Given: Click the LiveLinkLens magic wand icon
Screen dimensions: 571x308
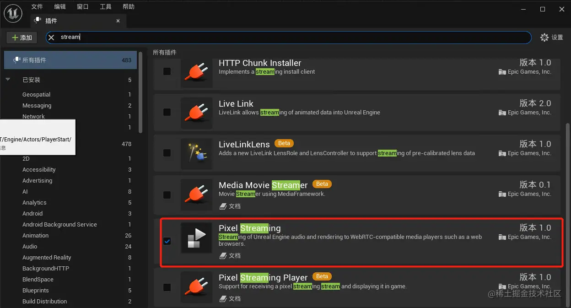Looking at the screenshot, I should [x=197, y=153].
